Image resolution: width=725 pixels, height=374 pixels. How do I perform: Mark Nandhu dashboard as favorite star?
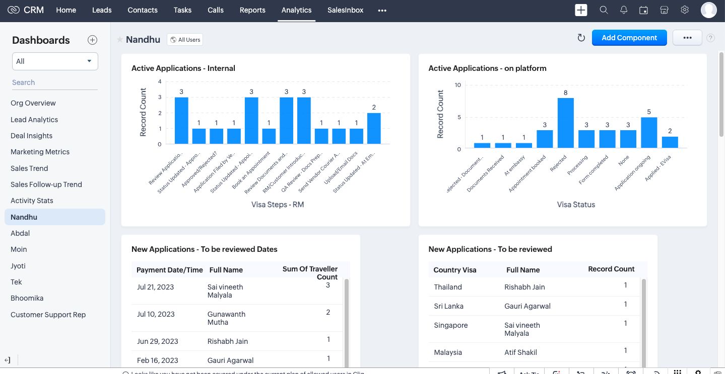tap(120, 40)
